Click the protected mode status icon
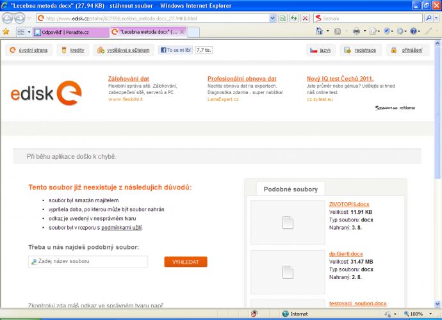 click(388, 314)
